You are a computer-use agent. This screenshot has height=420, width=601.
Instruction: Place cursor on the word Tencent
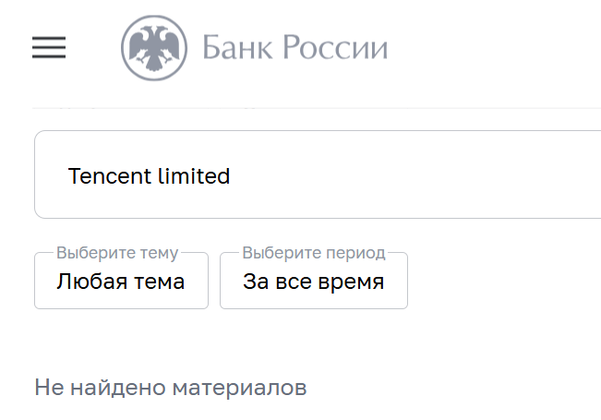tap(109, 176)
